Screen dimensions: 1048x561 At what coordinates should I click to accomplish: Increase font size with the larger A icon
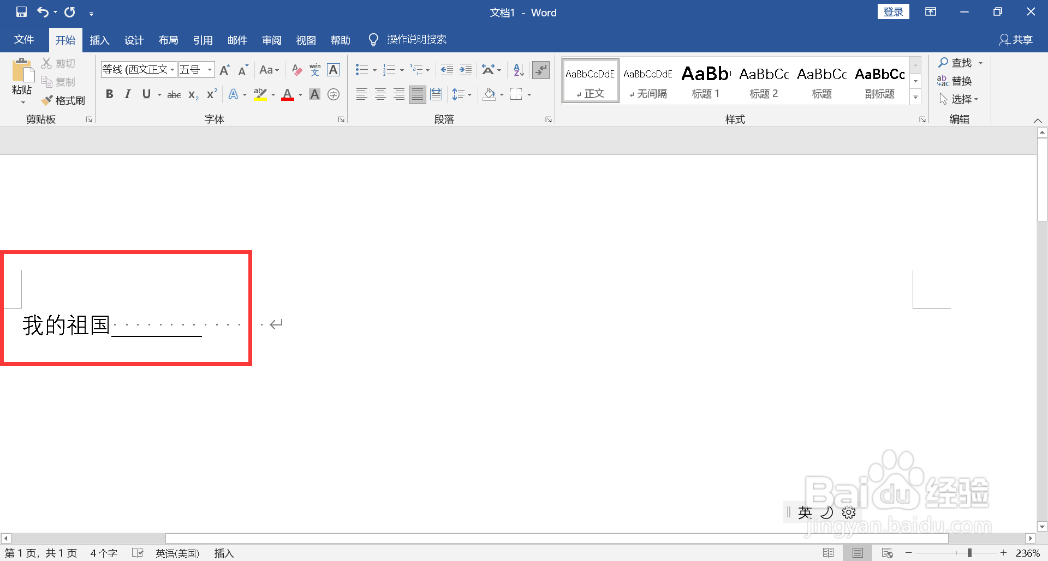(x=224, y=70)
